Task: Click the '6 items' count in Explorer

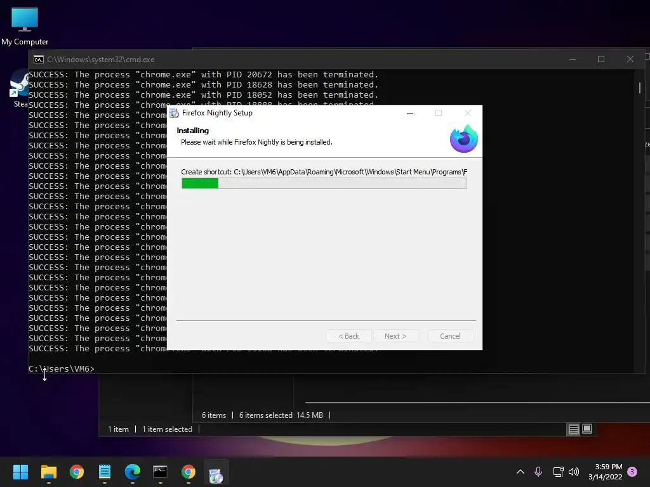Action: pyautogui.click(x=214, y=415)
